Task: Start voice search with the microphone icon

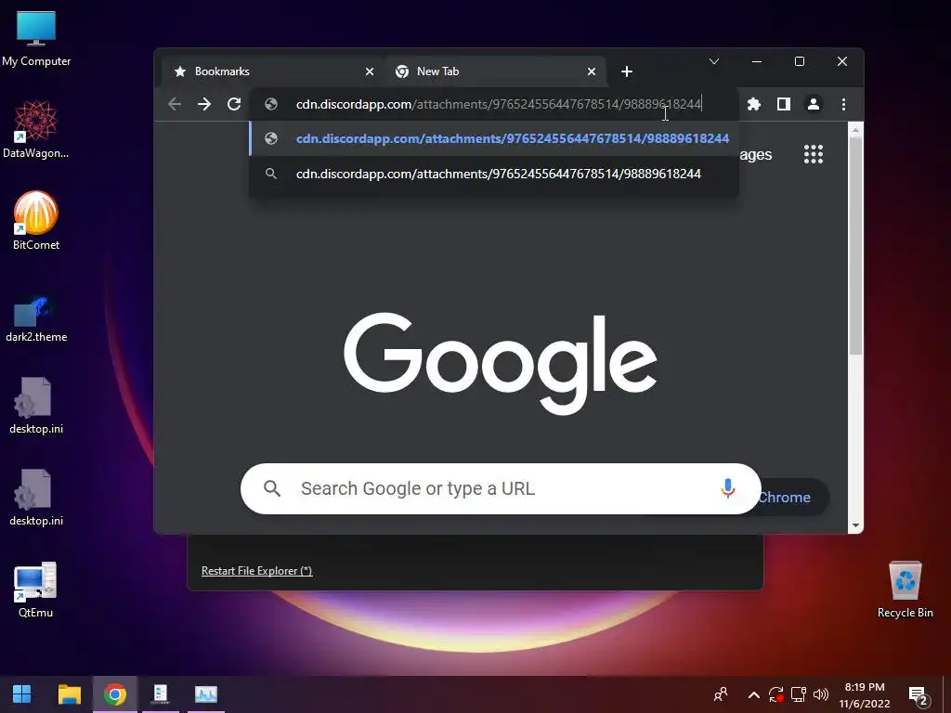Action: point(728,488)
